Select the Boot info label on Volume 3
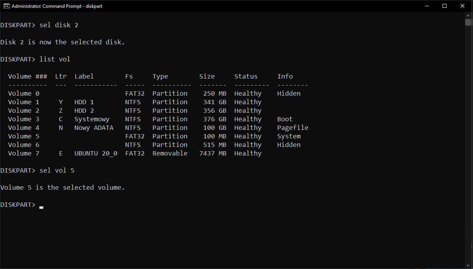This screenshot has height=269, width=473. click(285, 119)
